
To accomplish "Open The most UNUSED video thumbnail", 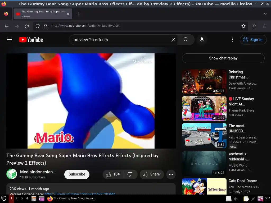I will point(204,136).
